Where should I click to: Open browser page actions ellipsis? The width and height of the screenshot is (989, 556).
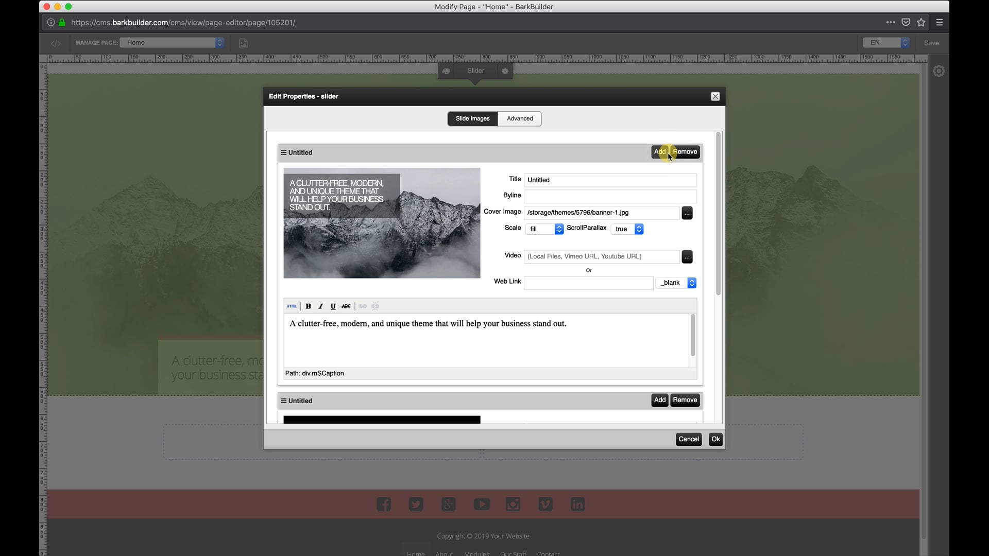891,23
